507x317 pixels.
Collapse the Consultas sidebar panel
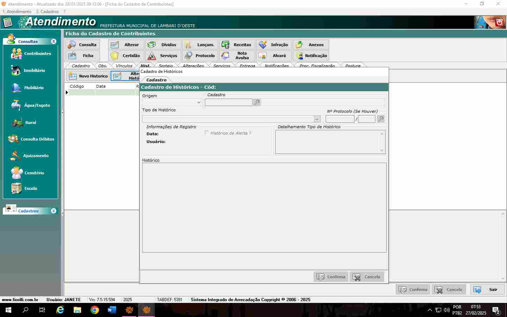54,41
